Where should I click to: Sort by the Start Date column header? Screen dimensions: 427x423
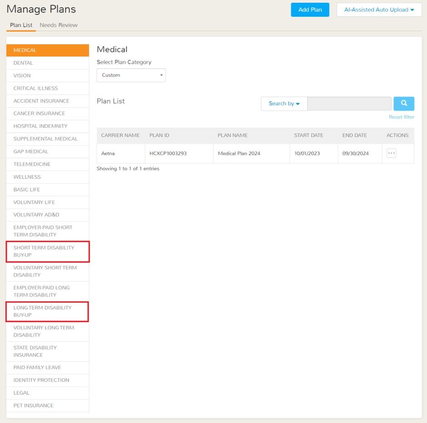click(309, 135)
